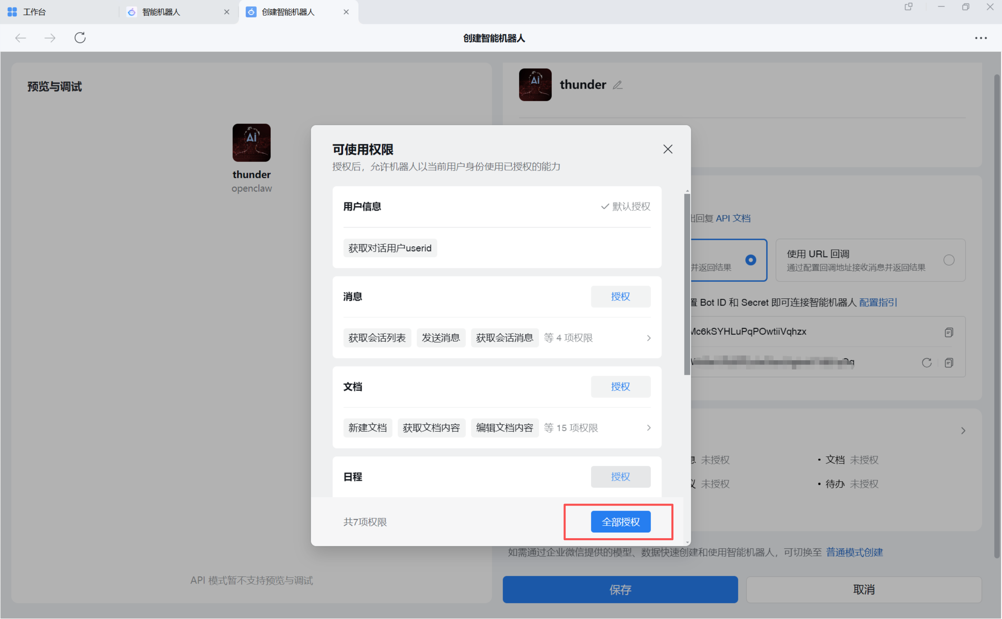Image resolution: width=1002 pixels, height=619 pixels.
Task: Expand the 消息 permissions list chevron
Action: (649, 338)
